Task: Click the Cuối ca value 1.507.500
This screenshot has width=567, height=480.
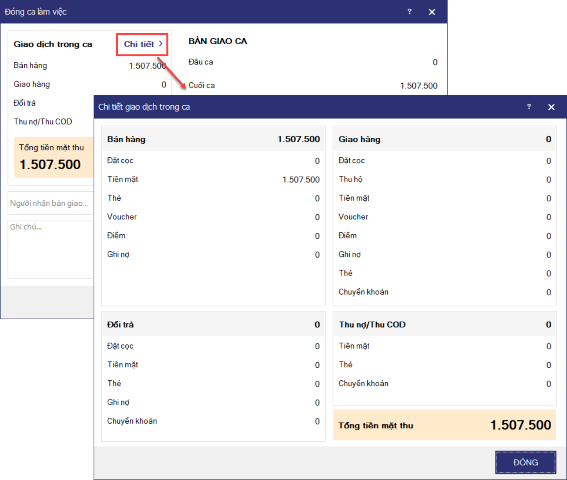Action: 419,86
